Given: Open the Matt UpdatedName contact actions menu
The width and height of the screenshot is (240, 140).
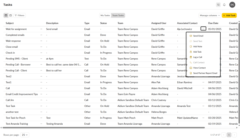Looking at the screenshot, I should [x=203, y=118].
